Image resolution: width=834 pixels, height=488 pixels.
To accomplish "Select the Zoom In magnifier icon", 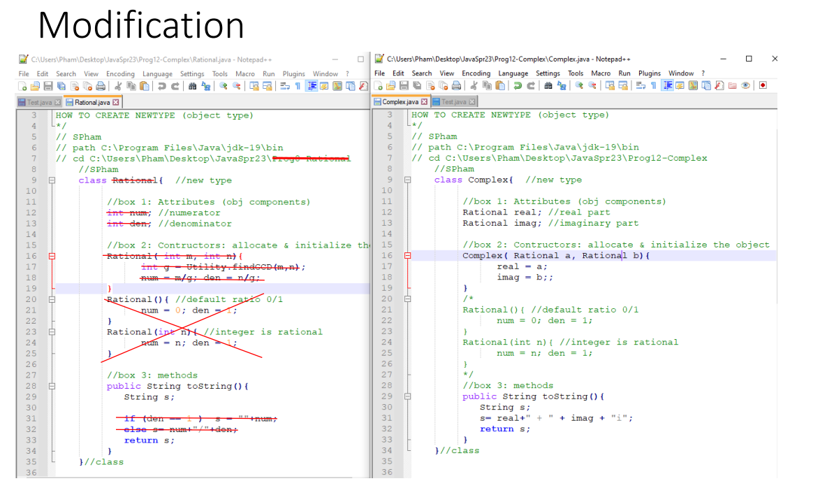I will 224,85.
